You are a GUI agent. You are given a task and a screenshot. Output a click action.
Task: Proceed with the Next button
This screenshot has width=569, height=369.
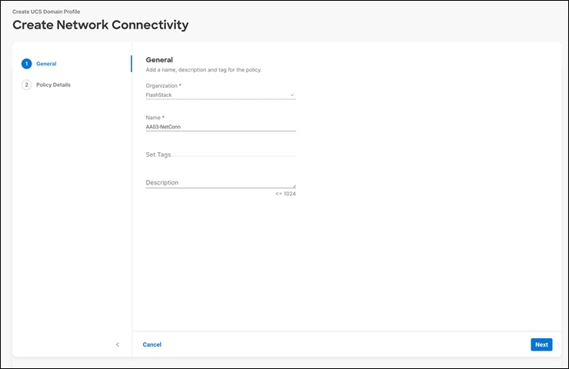point(541,344)
